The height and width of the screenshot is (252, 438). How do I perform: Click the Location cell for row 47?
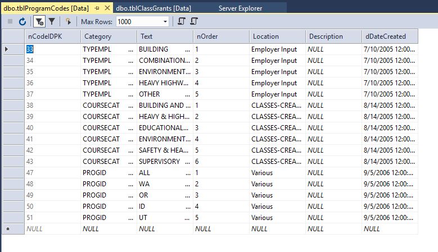click(x=277, y=173)
